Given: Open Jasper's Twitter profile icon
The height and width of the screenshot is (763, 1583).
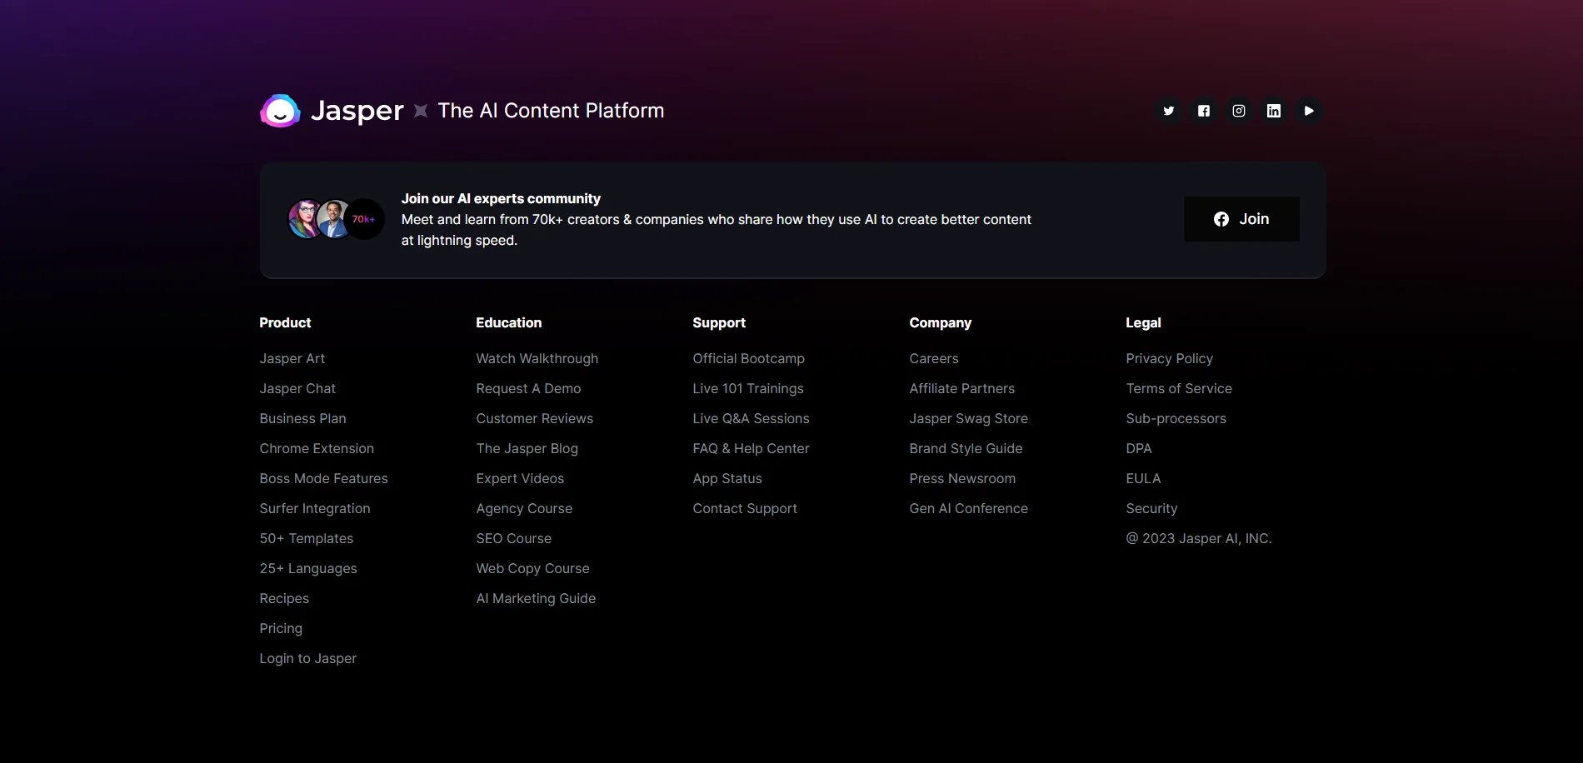Looking at the screenshot, I should 1169,111.
